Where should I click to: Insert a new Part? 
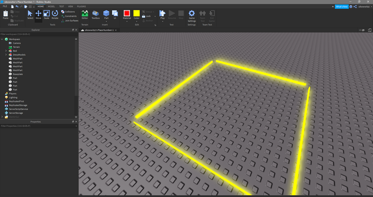click(106, 14)
